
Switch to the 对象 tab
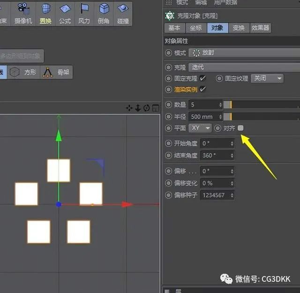tap(217, 28)
